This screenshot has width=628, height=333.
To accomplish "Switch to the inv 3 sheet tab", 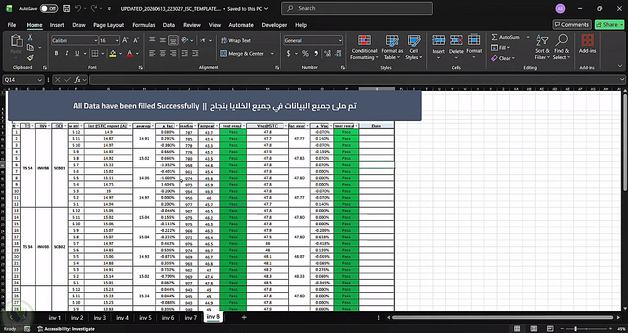I will click(x=100, y=318).
